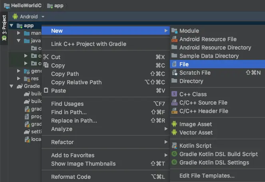This screenshot has height=182, width=265.
Task: Click the C++ Class icon
Action: pos(174,94)
